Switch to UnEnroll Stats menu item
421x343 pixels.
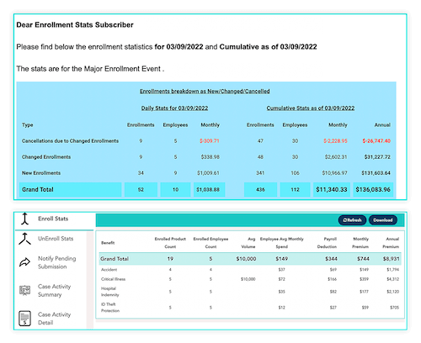pyautogui.click(x=56, y=239)
